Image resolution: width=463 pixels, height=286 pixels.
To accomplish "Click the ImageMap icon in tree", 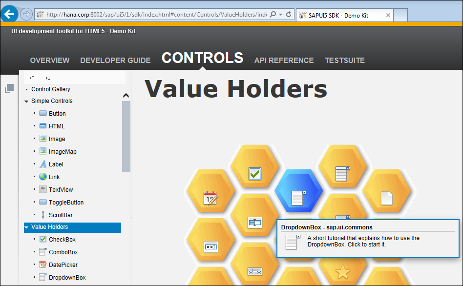I will coord(43,151).
